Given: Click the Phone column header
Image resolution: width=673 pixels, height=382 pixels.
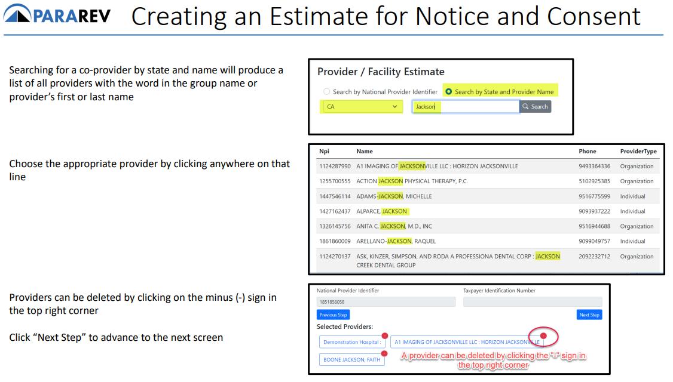Looking at the screenshot, I should click(x=587, y=152).
